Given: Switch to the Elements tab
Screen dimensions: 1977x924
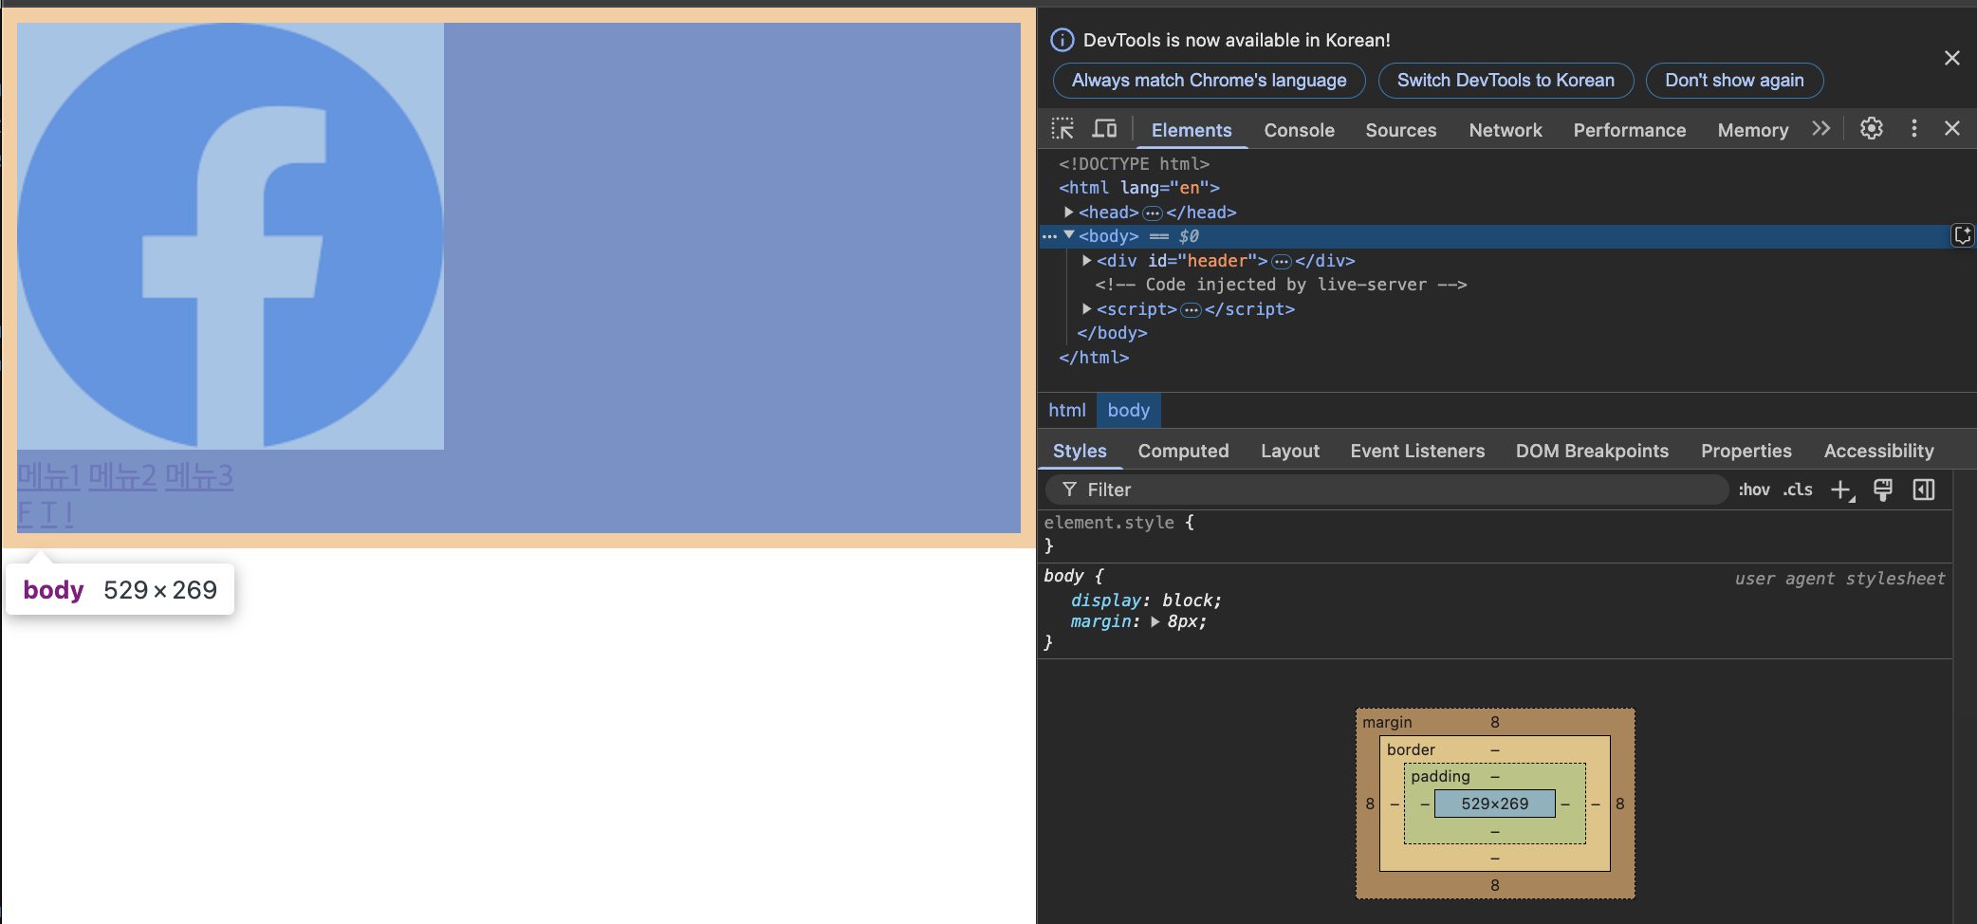Looking at the screenshot, I should coord(1192,130).
